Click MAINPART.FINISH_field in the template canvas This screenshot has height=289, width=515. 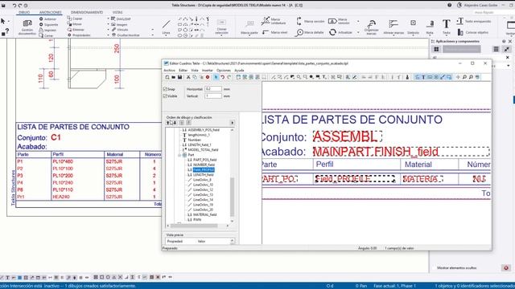(401, 152)
